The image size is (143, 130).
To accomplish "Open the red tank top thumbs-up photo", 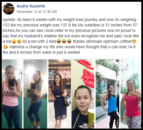I will (x=131, y=94).
